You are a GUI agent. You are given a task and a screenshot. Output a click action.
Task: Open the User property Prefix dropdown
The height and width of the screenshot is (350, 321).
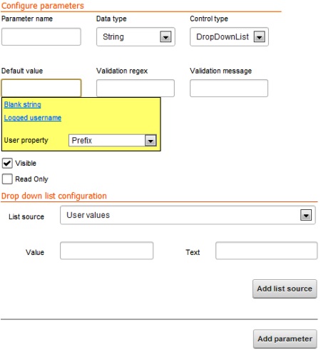pos(151,141)
